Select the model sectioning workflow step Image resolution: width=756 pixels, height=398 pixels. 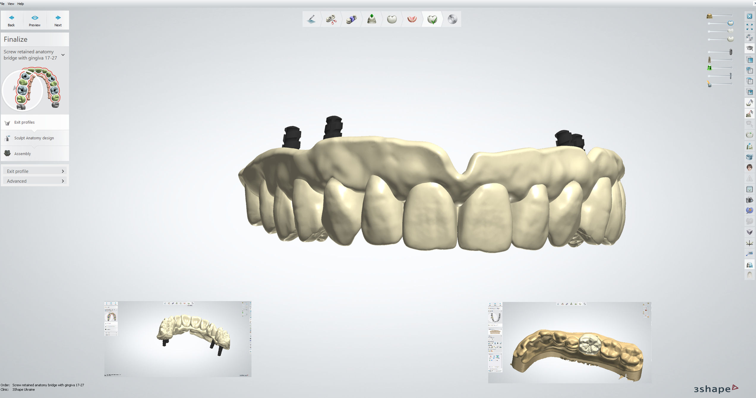coord(331,19)
